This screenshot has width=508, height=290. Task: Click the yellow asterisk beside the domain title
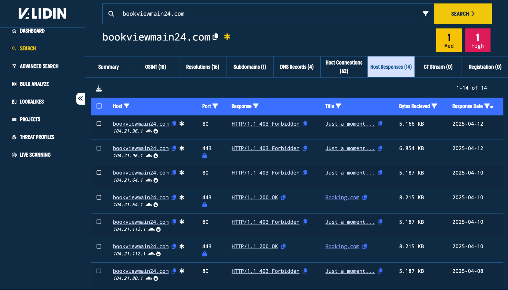pos(227,37)
